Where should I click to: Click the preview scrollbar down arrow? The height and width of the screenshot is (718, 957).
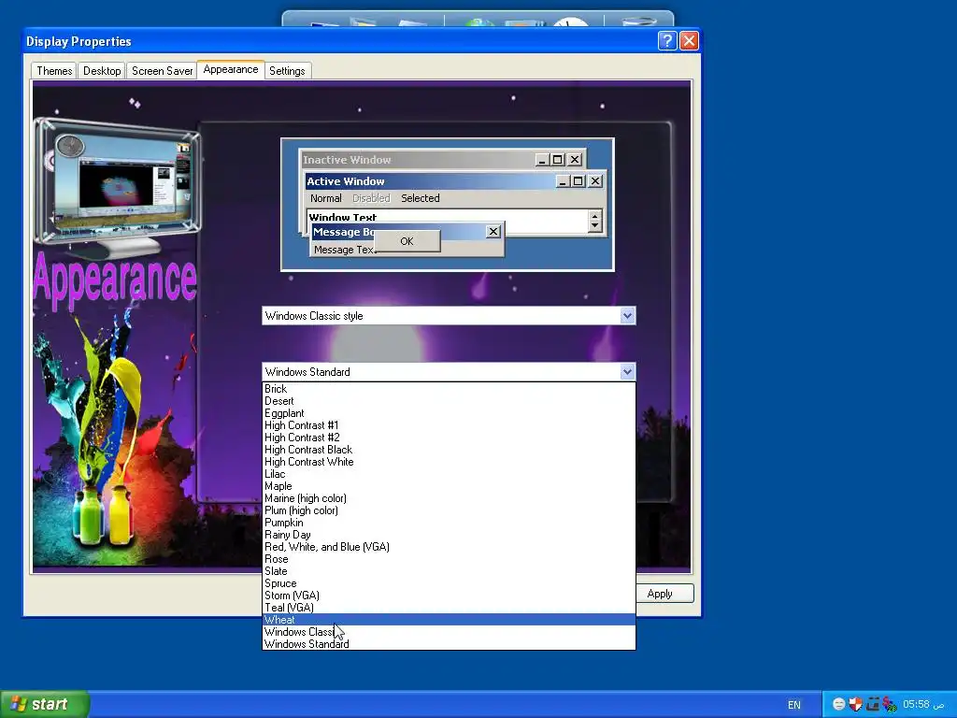(595, 226)
